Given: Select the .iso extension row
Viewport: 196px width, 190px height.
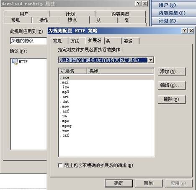Looking at the screenshot, I should (107, 87).
